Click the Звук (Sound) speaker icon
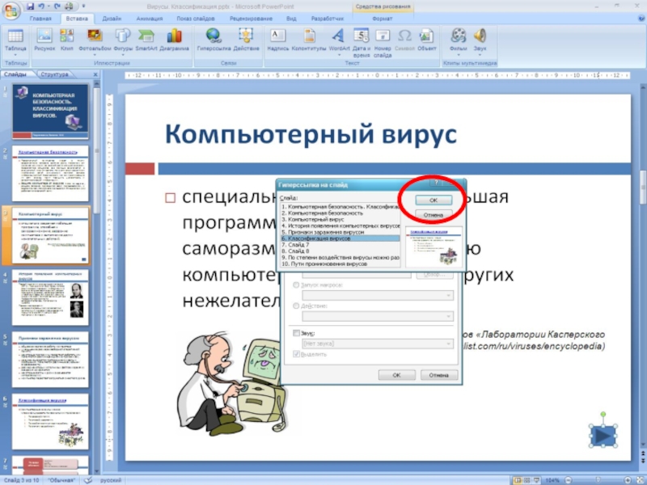Screen dimensions: 647x485 pos(480,36)
